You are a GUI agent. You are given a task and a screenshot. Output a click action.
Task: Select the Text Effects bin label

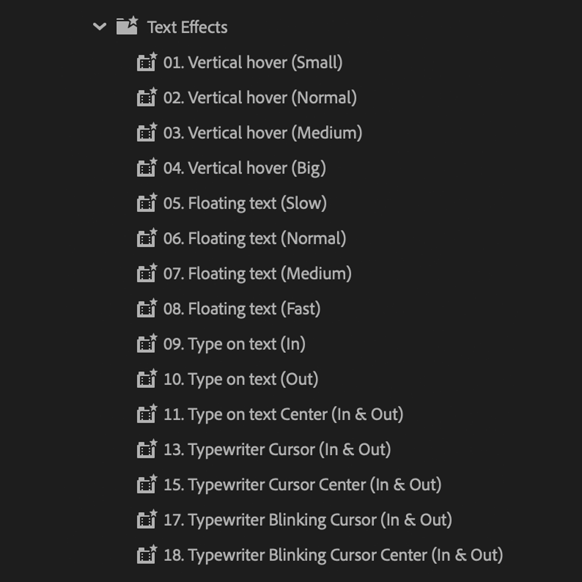pos(188,26)
